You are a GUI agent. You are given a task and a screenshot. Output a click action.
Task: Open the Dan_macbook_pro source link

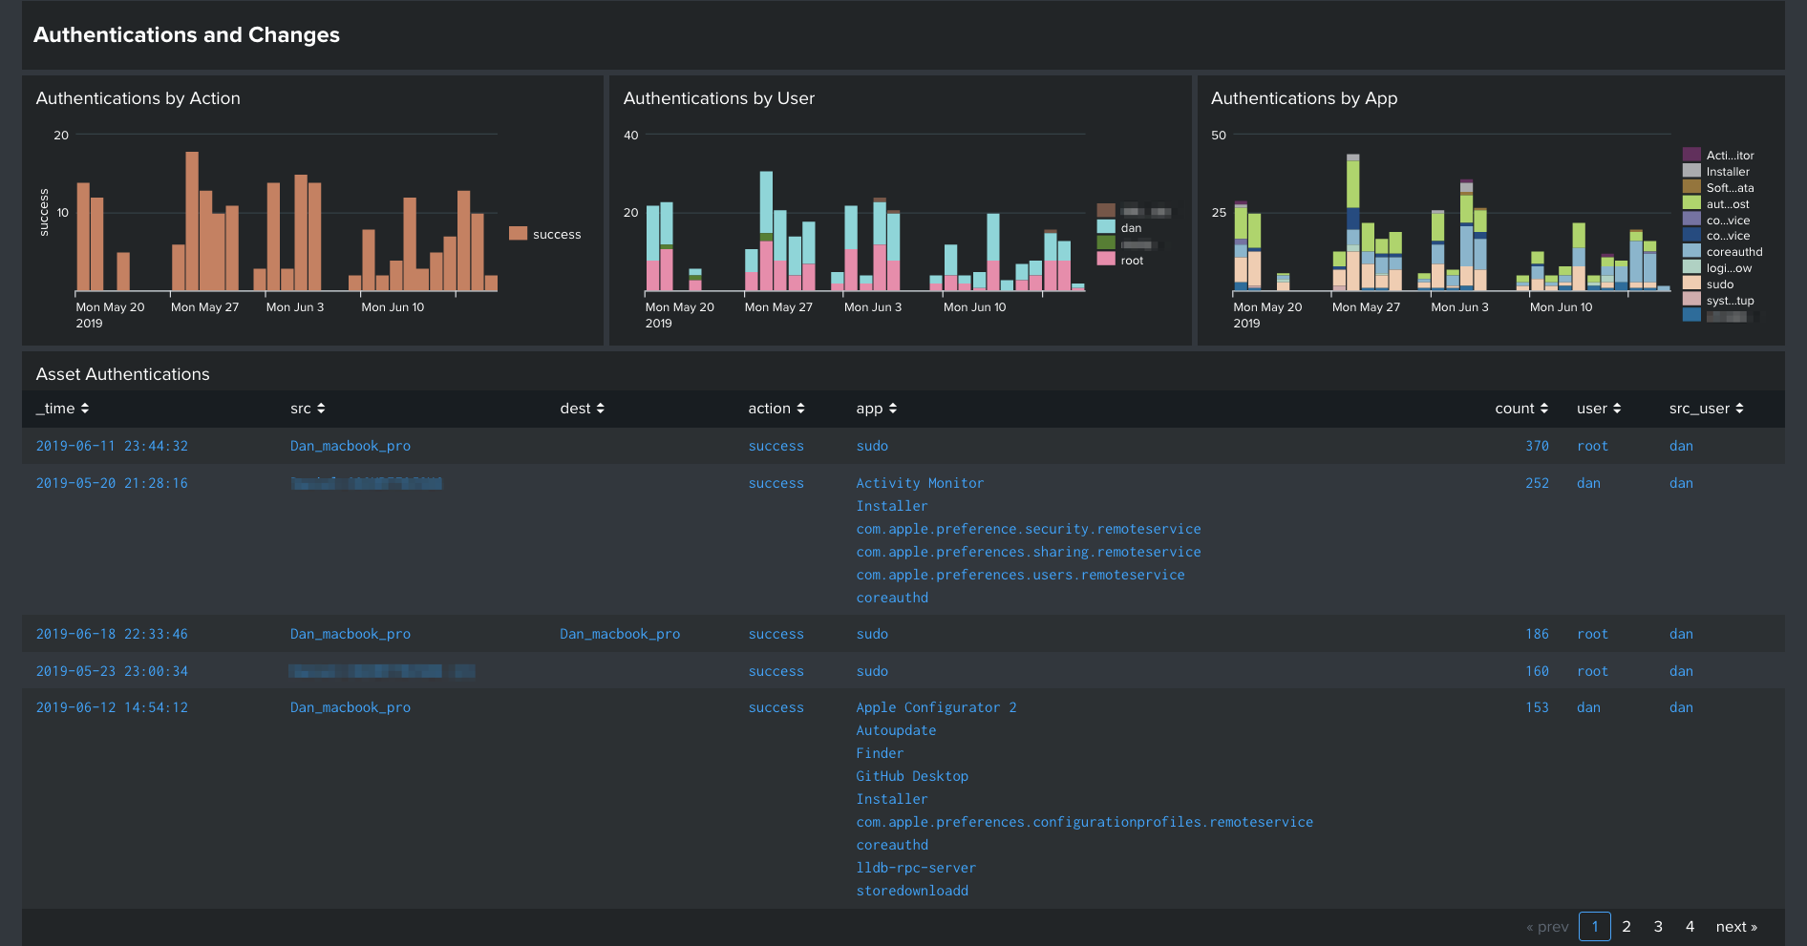point(350,446)
